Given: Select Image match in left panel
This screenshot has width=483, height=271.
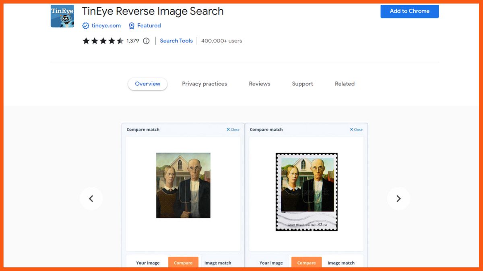Looking at the screenshot, I should (x=218, y=263).
